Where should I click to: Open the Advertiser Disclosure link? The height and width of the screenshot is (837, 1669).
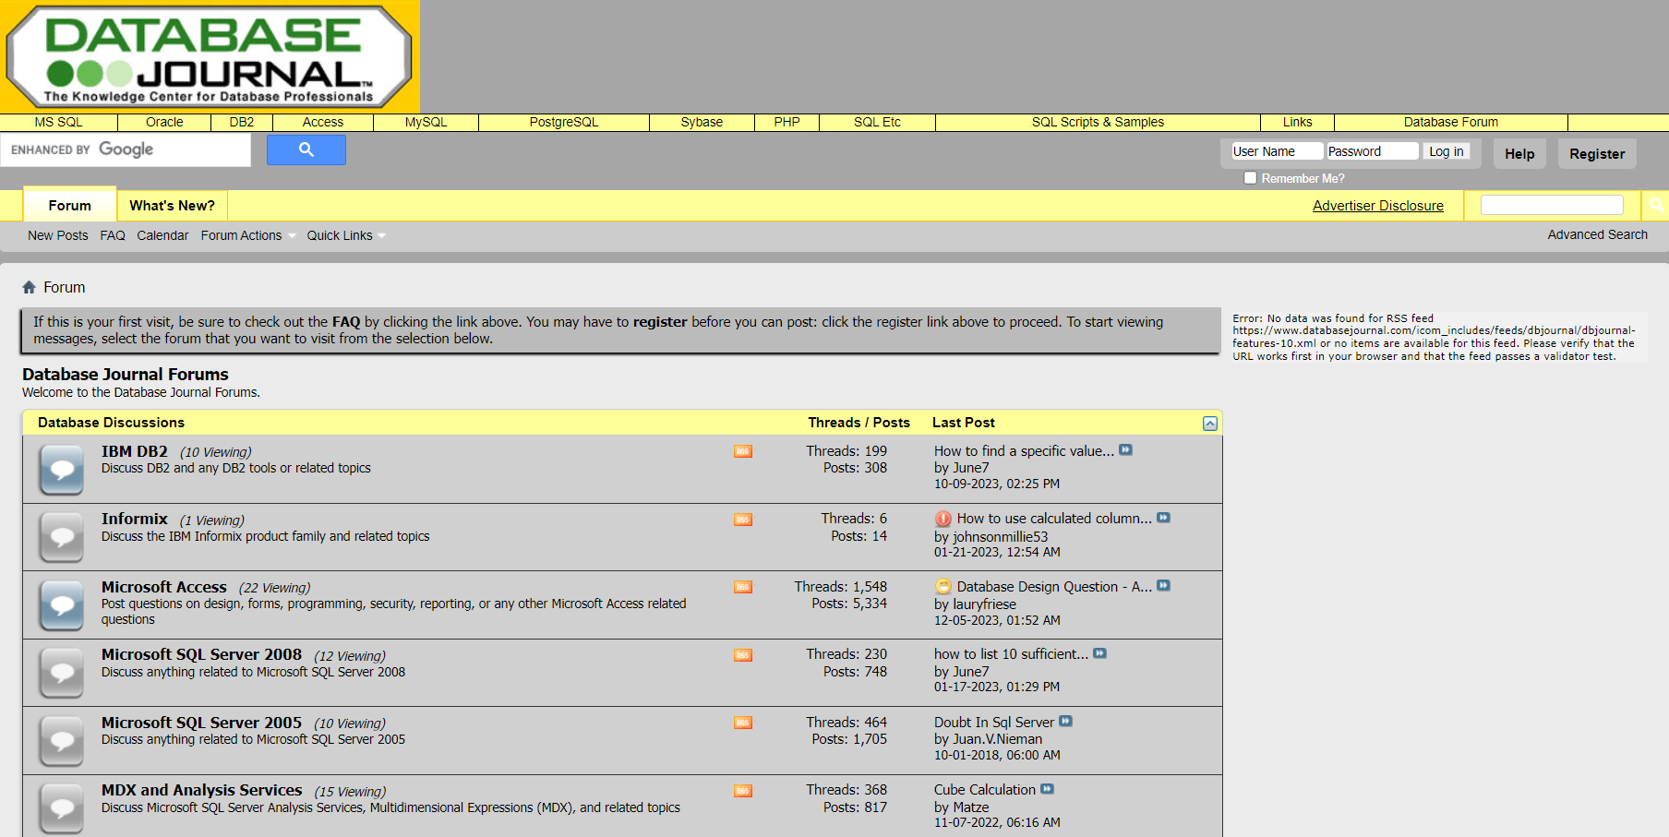click(1377, 206)
